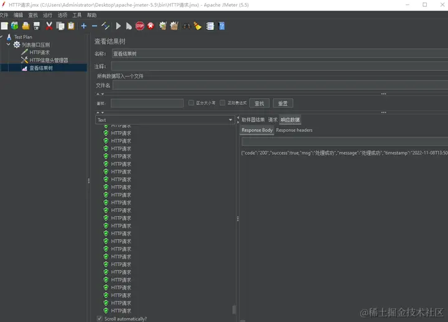Screen dimensions: 448x322
Task: Save the test plan via floppy icon
Action: point(37,26)
